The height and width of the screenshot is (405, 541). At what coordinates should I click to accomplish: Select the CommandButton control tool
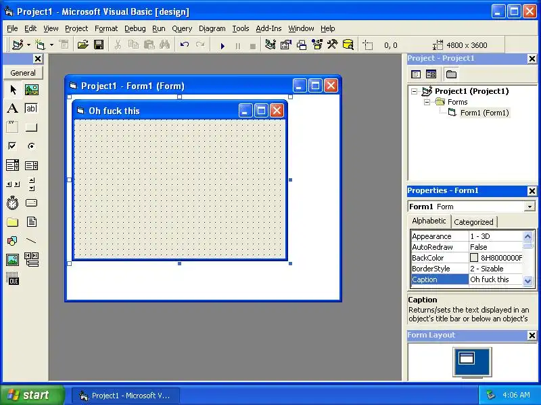(31, 128)
